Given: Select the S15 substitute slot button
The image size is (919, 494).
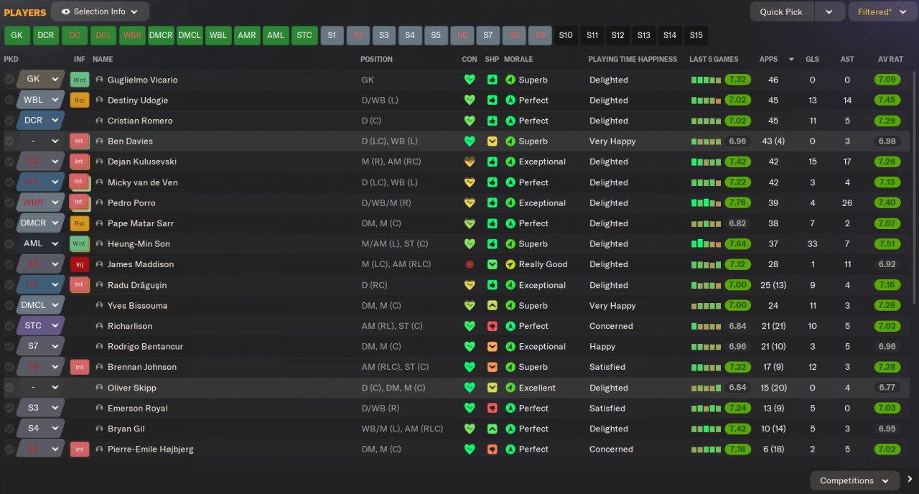Looking at the screenshot, I should click(x=696, y=35).
